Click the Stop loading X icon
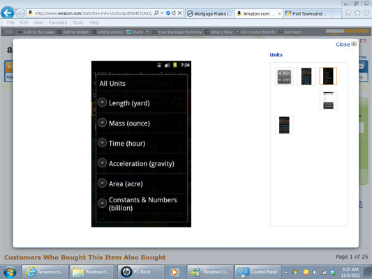 (x=180, y=13)
